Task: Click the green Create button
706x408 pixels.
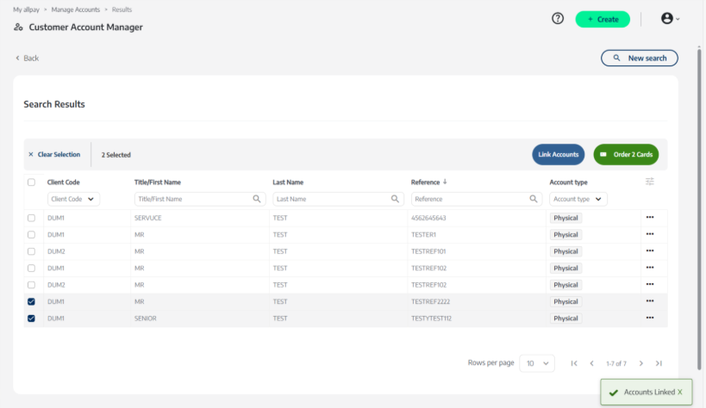Action: [x=603, y=19]
